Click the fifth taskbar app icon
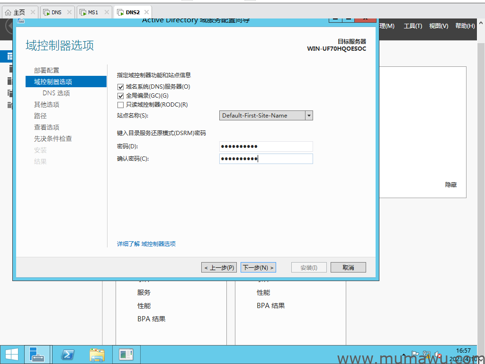The image size is (485, 364). click(x=126, y=355)
